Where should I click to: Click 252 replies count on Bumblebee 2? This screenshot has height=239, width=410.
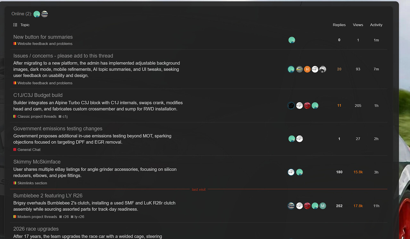[339, 206]
